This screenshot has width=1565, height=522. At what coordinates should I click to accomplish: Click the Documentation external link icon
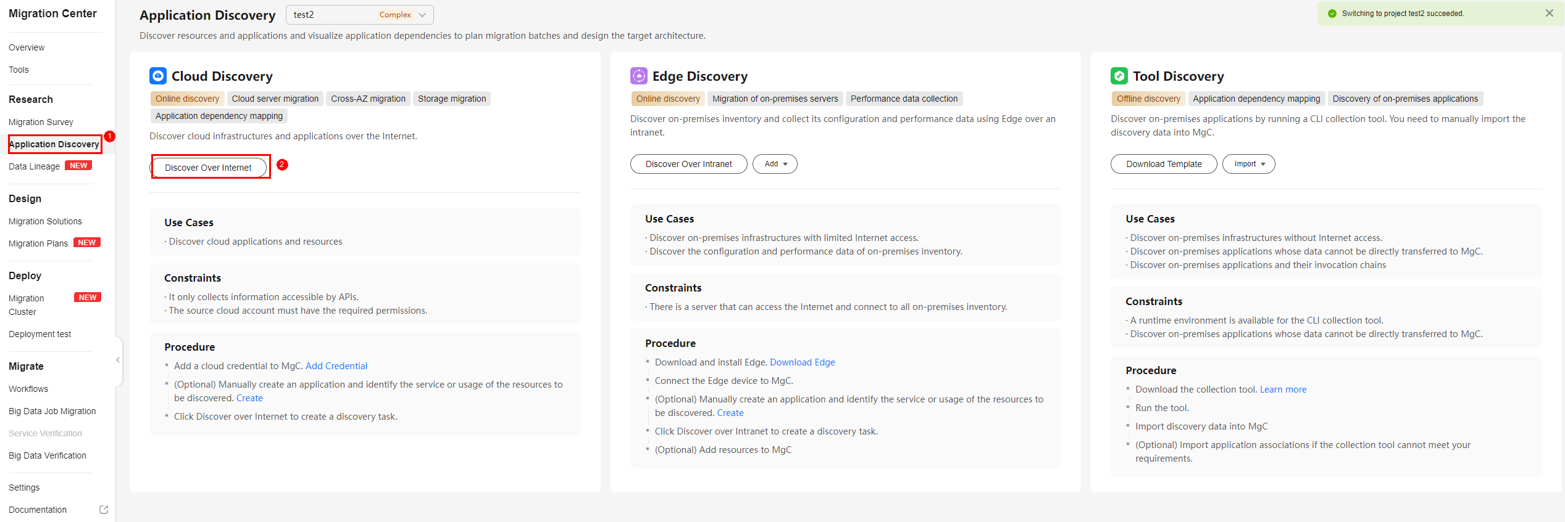(104, 510)
